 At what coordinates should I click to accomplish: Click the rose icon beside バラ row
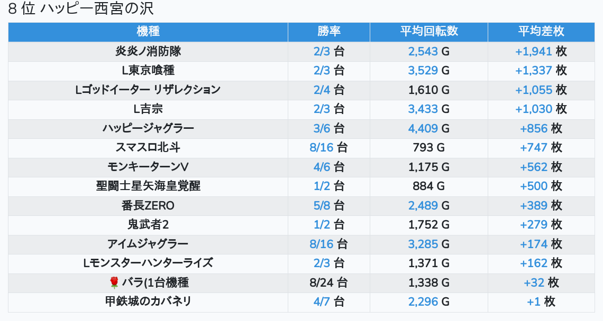click(x=114, y=282)
